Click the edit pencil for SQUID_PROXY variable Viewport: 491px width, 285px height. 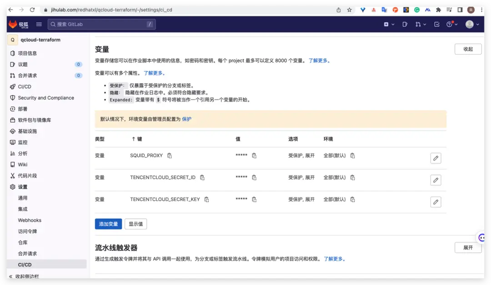tap(436, 158)
